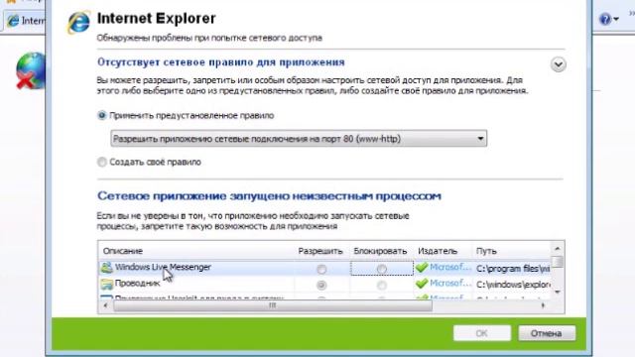
Task: Choose Разрешить for Windows Live Messenger
Action: 321,269
